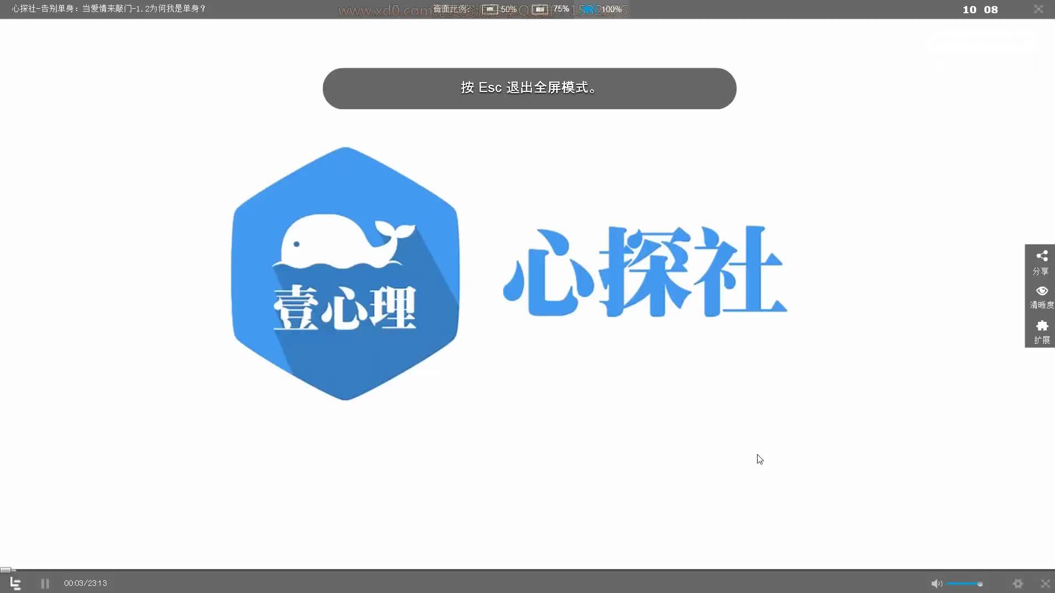The image size is (1055, 593).
Task: Click the top-right exit fullscreen icon
Action: pos(1038,9)
